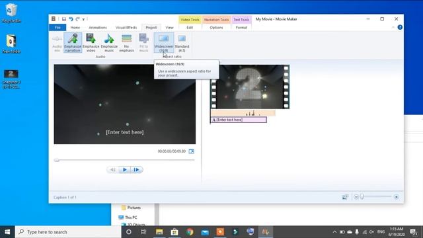Image resolution: width=423 pixels, height=238 pixels.
Task: Open the Visual Effects tab
Action: (126, 28)
